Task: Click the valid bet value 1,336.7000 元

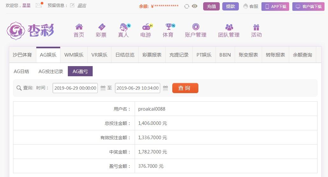Action: 153,138
